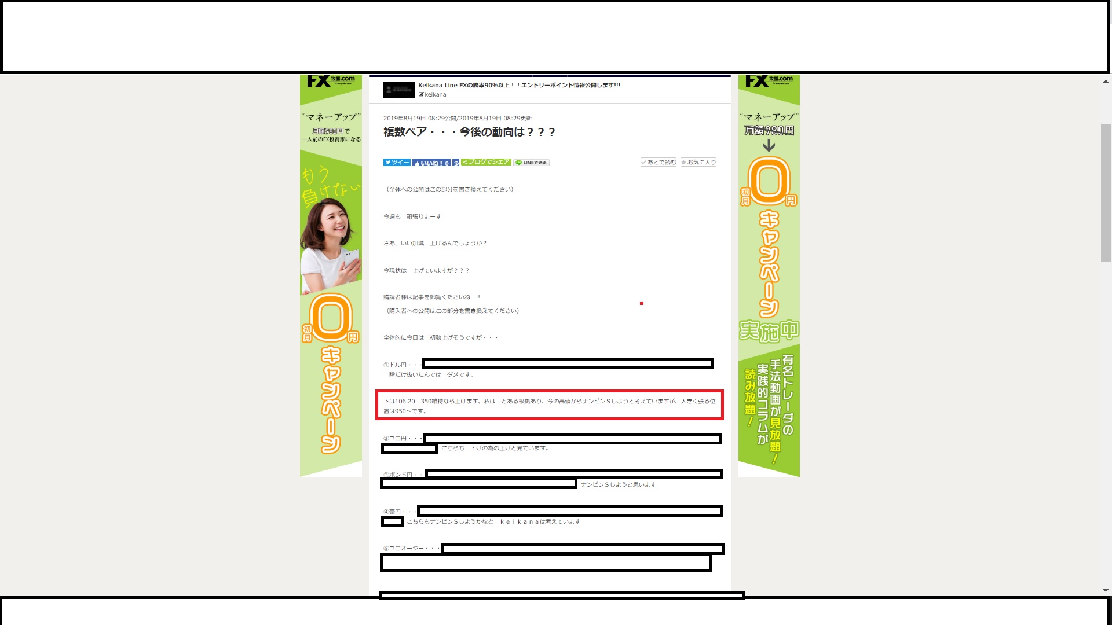Click the article heading 複数ペア
Viewport: 1112px width, 625px height.
pyautogui.click(x=469, y=132)
